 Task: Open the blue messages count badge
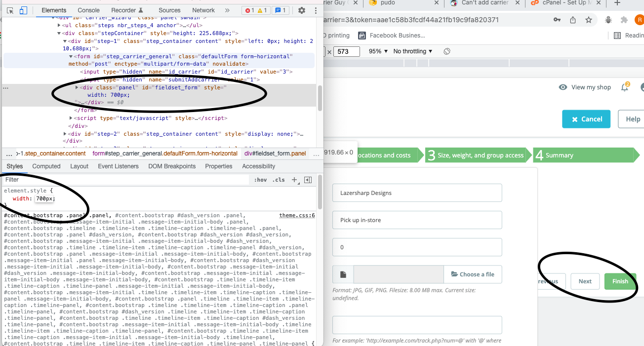click(281, 10)
